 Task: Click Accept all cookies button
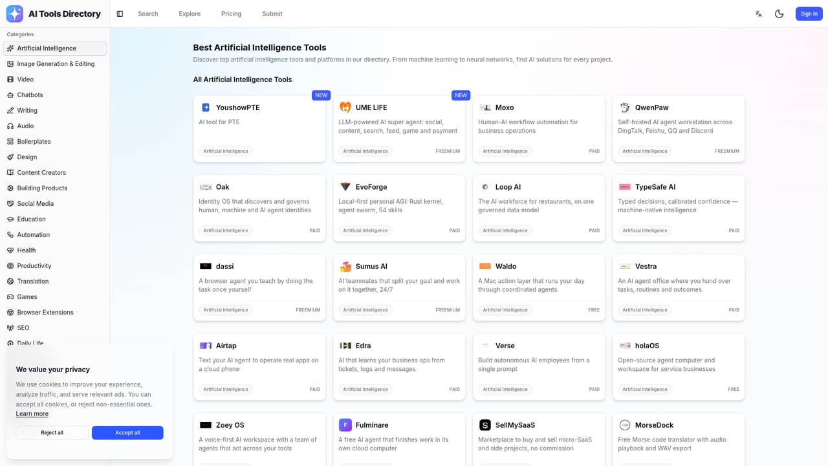point(127,432)
